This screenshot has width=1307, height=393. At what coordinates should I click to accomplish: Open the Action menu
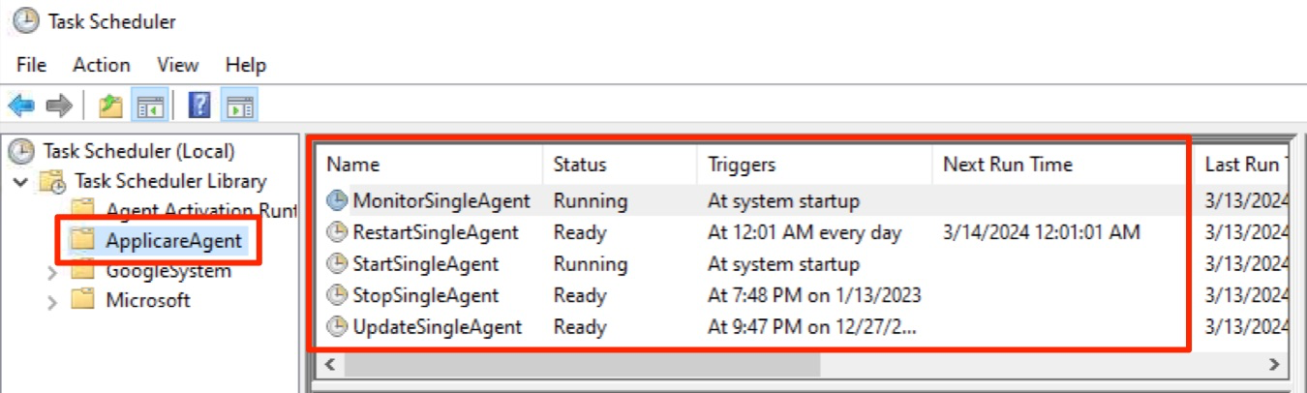click(x=102, y=65)
